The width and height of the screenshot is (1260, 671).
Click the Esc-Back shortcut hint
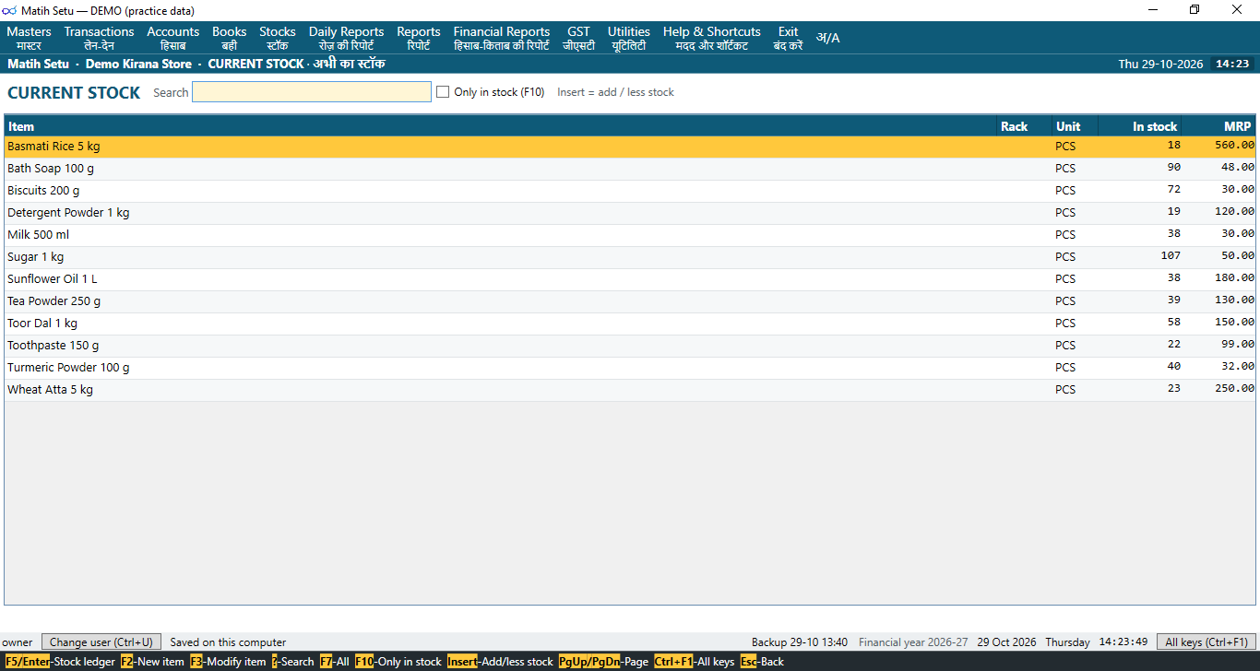point(762,662)
